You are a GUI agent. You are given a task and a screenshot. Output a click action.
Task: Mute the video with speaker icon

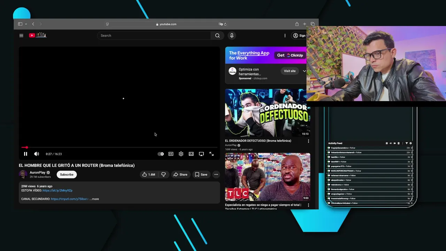pos(37,154)
